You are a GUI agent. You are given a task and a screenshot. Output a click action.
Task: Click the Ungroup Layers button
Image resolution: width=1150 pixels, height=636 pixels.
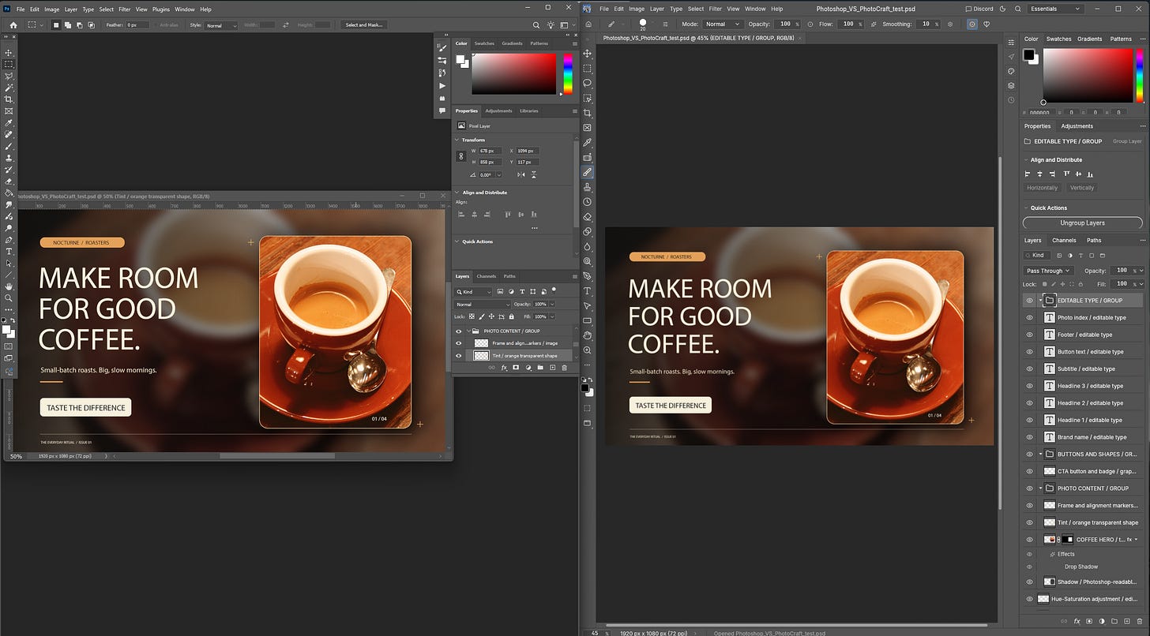tap(1082, 223)
